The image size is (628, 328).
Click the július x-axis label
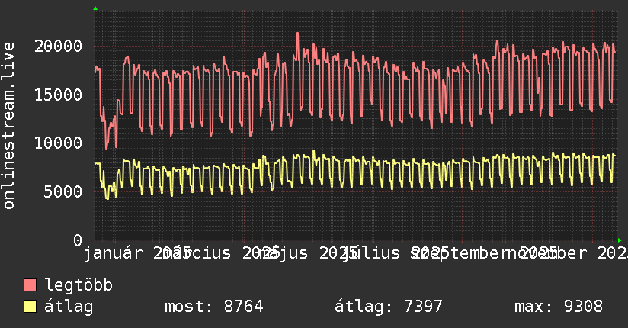coord(371,253)
